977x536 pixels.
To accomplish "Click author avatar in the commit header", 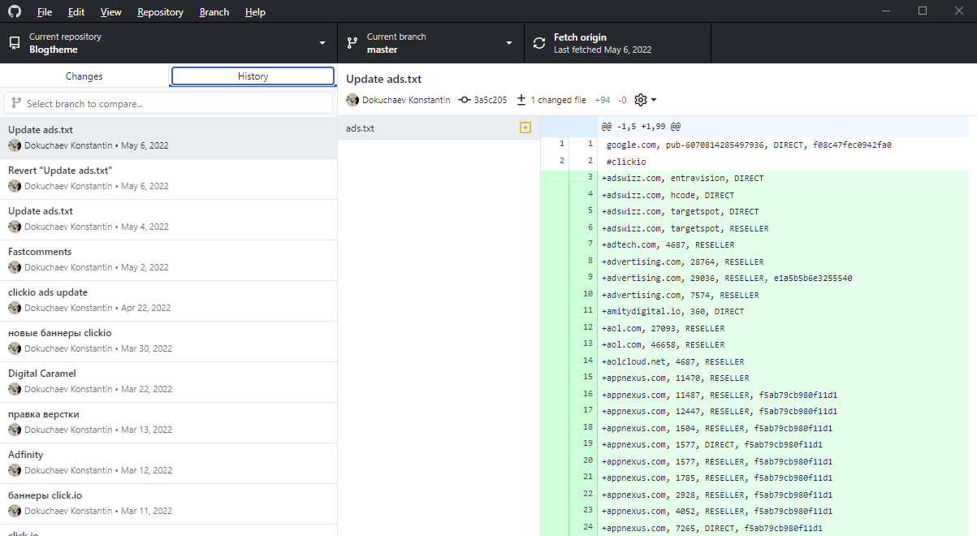I will (352, 100).
